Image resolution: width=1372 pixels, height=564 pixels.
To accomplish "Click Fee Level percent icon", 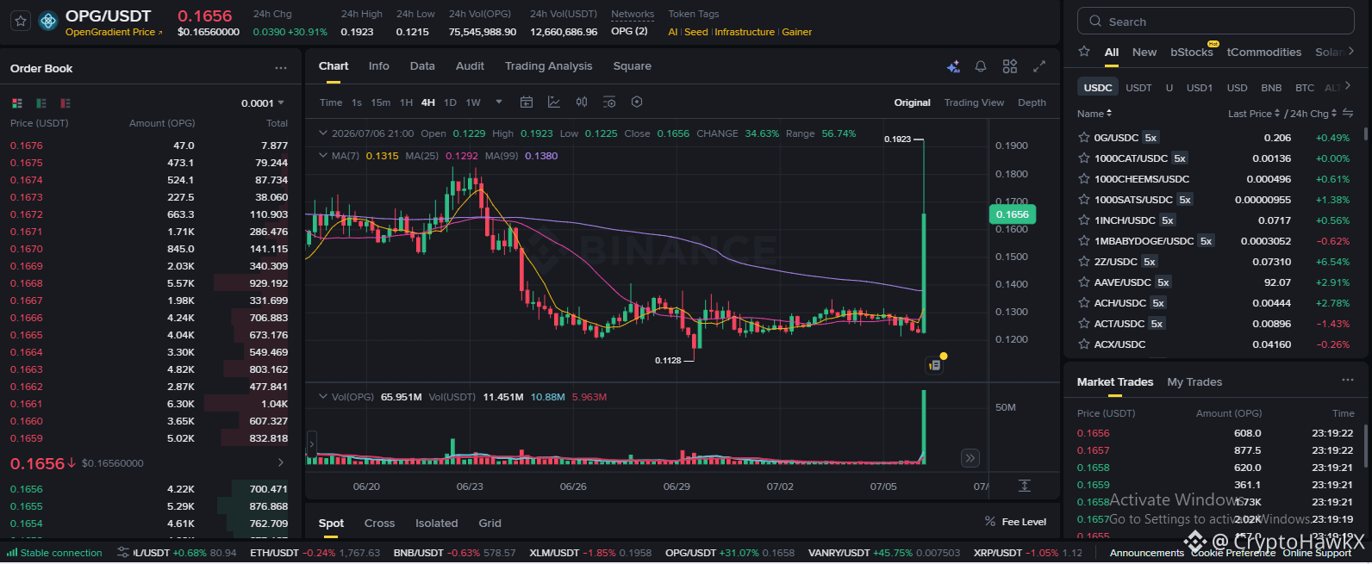I will 990,522.
